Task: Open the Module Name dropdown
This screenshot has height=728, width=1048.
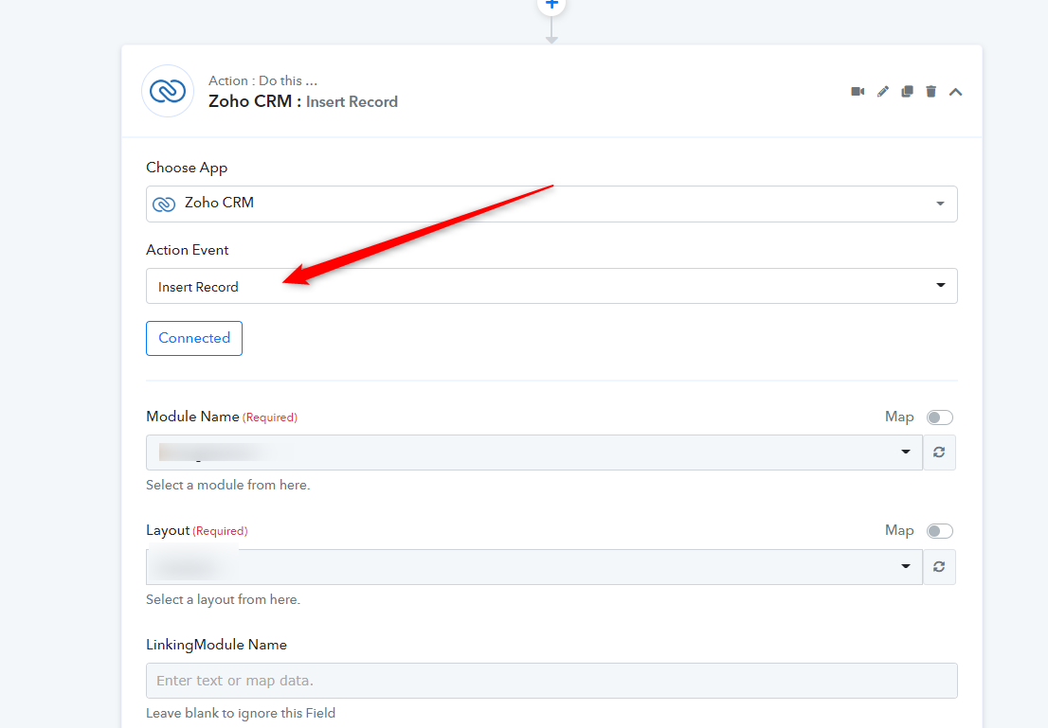Action: tap(534, 453)
